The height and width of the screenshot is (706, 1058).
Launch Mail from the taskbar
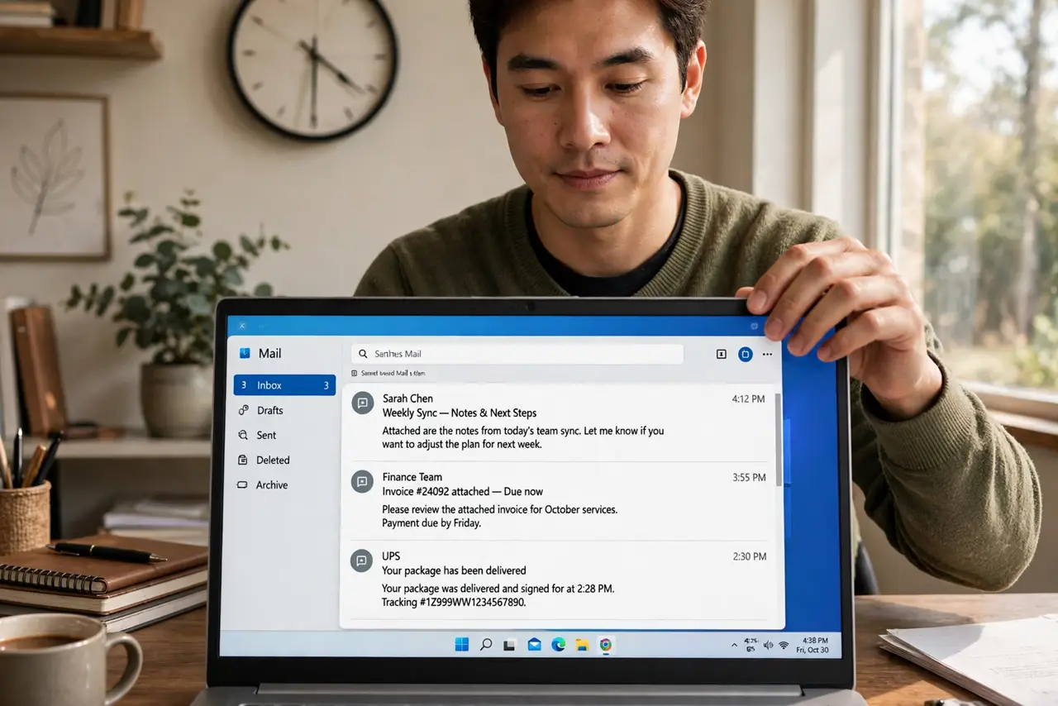click(534, 644)
